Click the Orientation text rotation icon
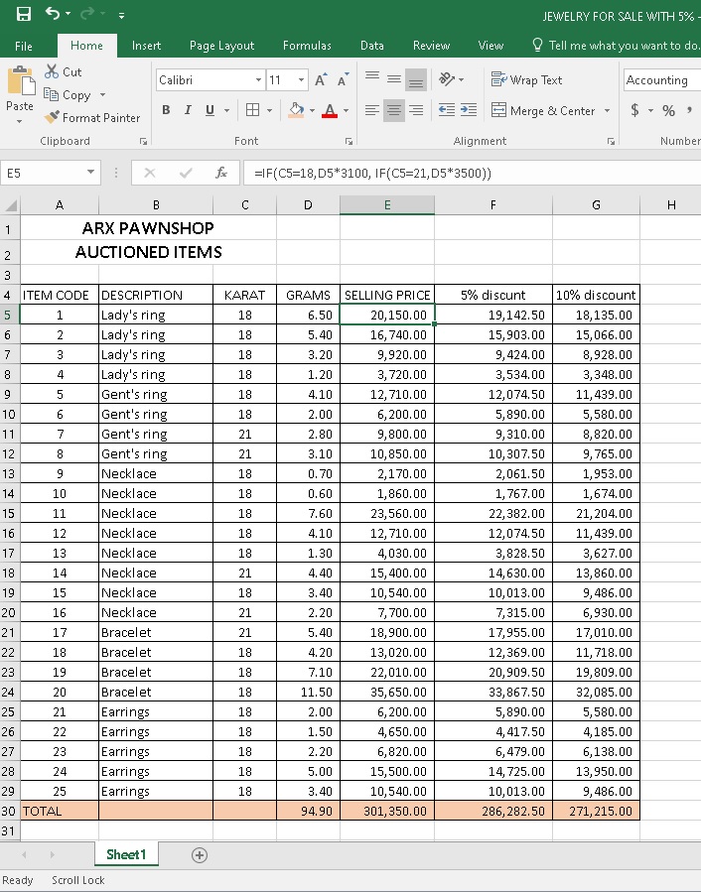701x892 pixels. [x=447, y=79]
